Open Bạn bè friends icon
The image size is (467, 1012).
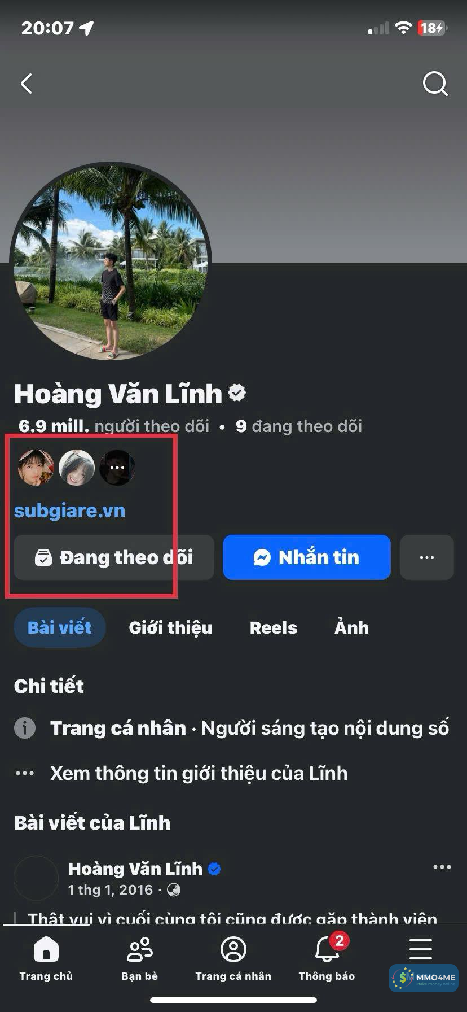click(x=139, y=949)
